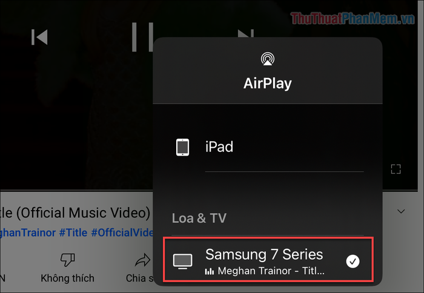424x293 pixels.
Task: Click the now-playing audio bars icon
Action: coord(210,271)
